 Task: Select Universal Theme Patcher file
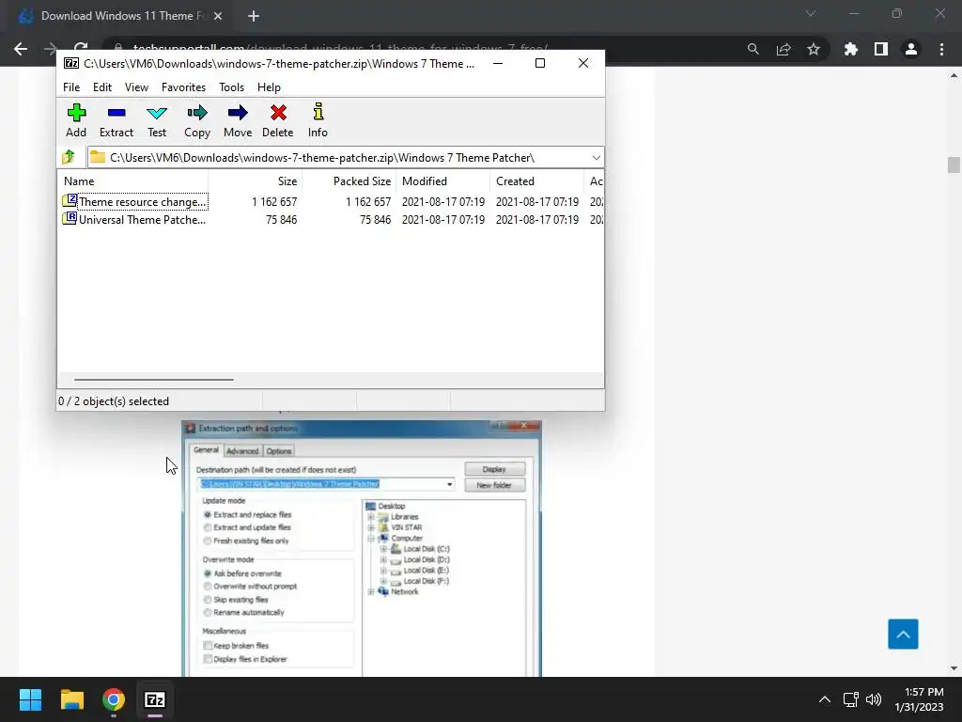click(135, 220)
